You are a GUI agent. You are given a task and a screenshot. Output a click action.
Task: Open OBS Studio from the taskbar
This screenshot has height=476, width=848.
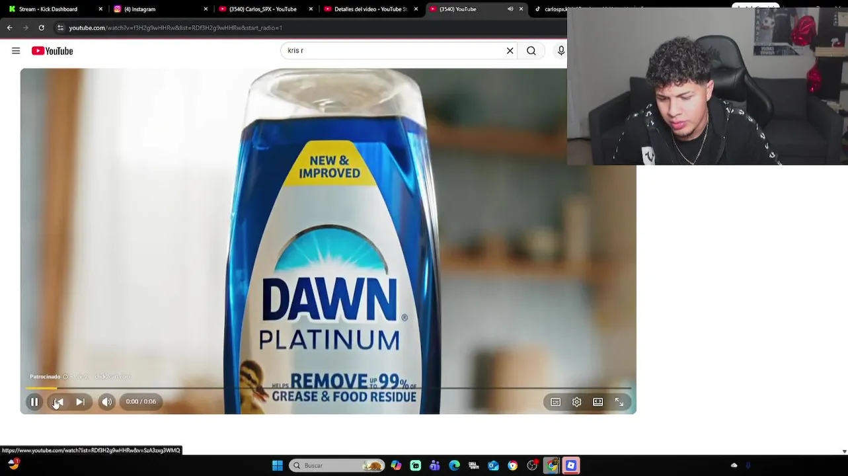click(532, 465)
